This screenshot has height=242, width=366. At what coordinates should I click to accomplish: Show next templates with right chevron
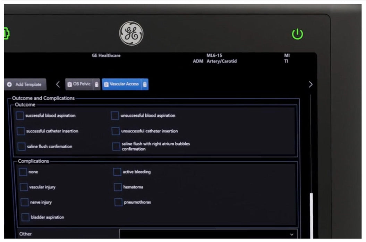[x=310, y=84]
